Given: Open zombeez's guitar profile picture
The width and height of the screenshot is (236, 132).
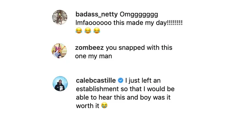Looking at the screenshot, I should (59, 51).
